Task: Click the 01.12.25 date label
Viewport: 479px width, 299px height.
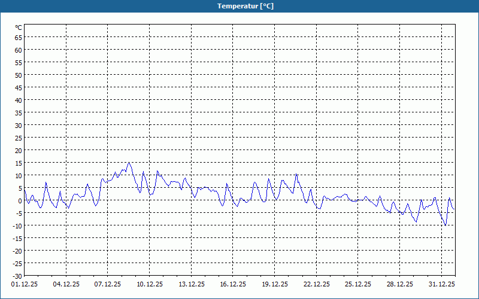Action: [25, 284]
